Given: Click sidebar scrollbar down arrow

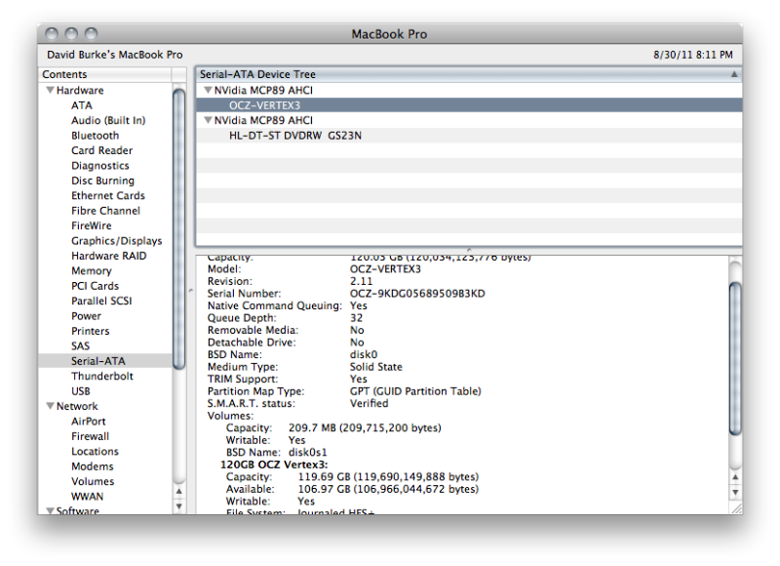Looking at the screenshot, I should 179,505.
